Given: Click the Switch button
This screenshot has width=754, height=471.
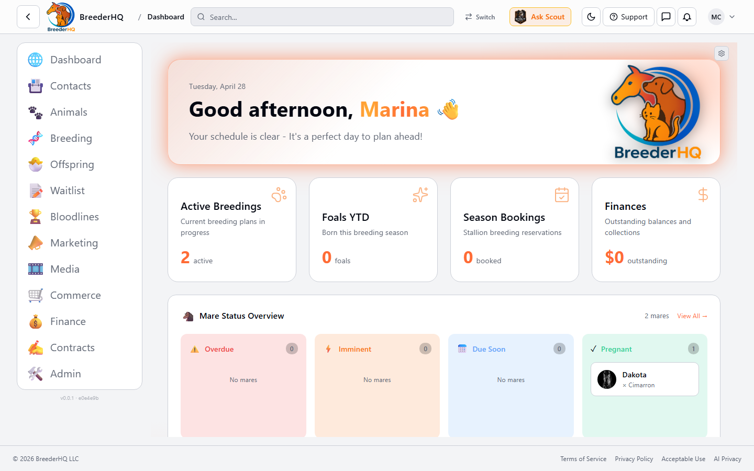Looking at the screenshot, I should (480, 17).
